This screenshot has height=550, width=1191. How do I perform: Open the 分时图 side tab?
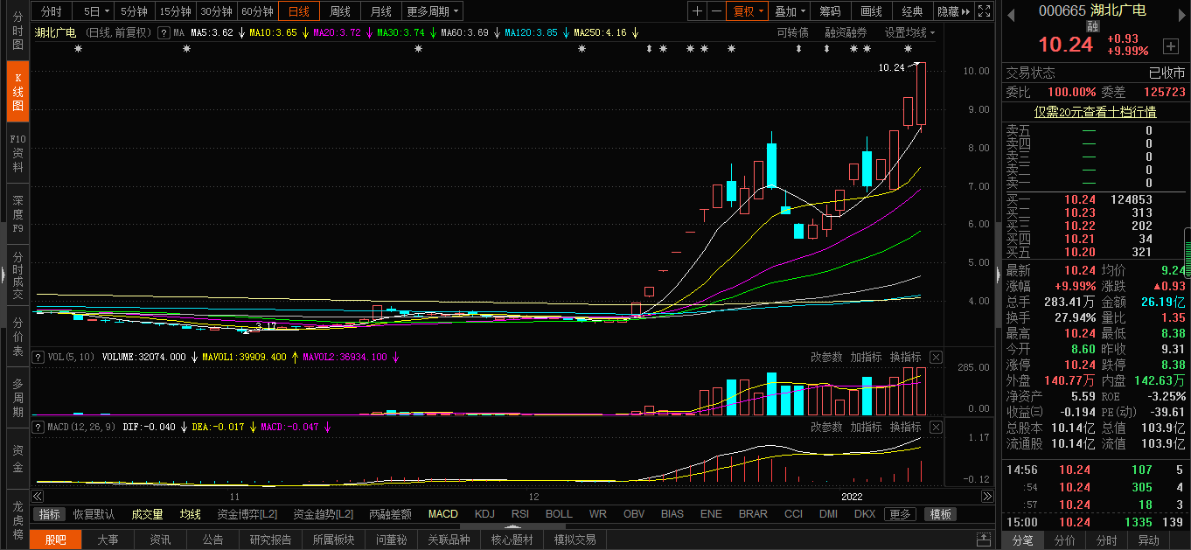pyautogui.click(x=17, y=31)
